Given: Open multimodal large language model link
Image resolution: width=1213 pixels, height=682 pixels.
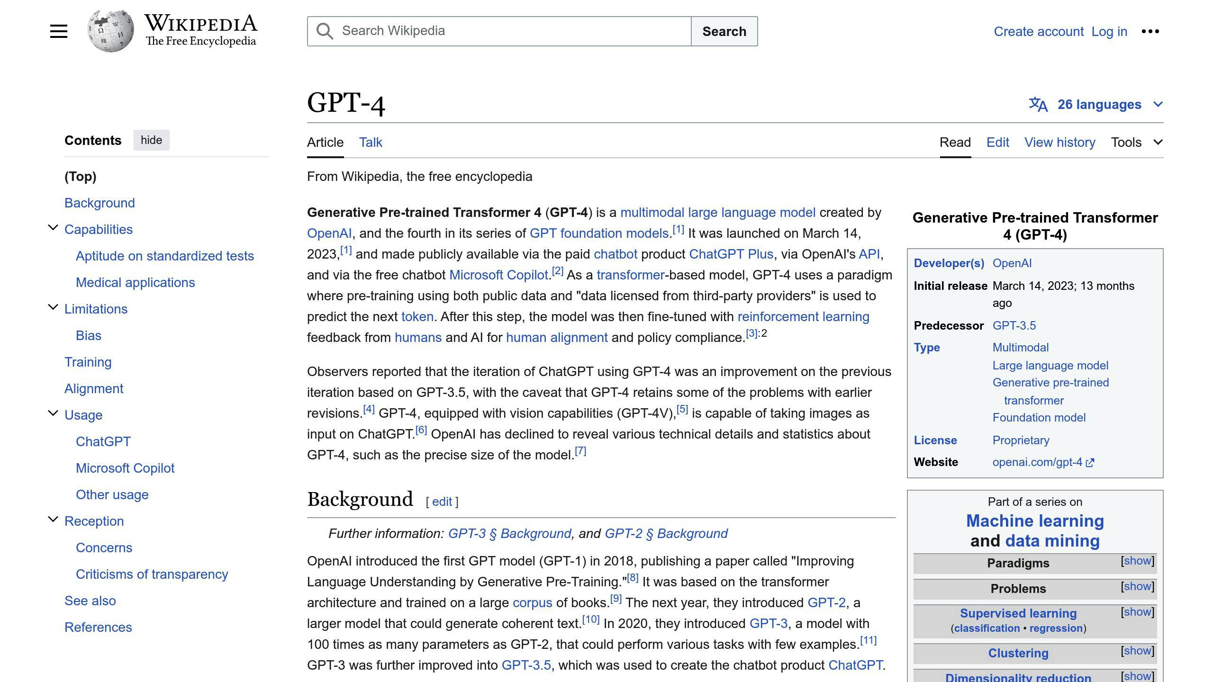Looking at the screenshot, I should pos(718,212).
